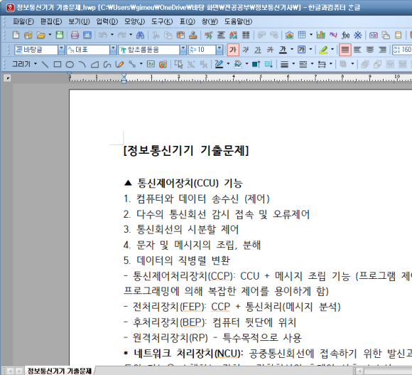Insert a text box from drawing toolbar
This screenshot has width=412, height=375.
[151, 64]
